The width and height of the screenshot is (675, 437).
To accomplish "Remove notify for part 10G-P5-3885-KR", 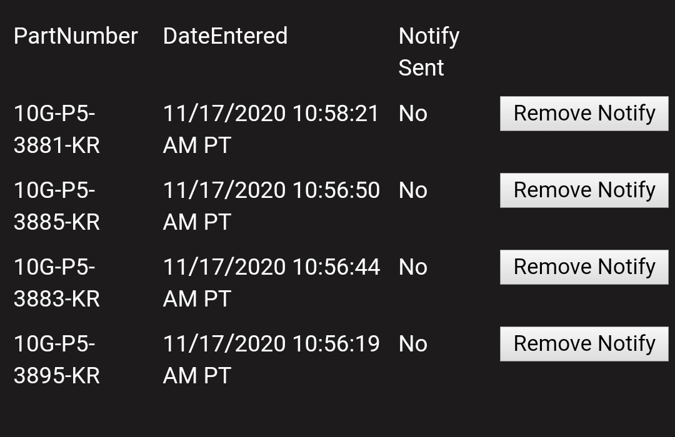I will pos(584,190).
